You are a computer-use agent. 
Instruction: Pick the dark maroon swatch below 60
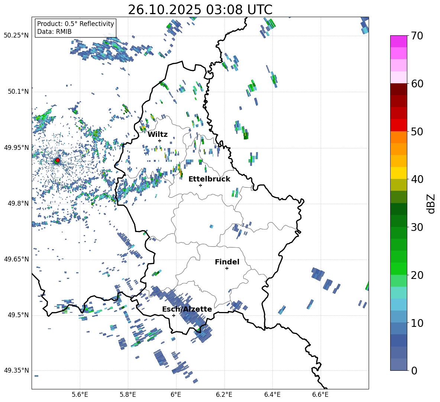pos(398,89)
